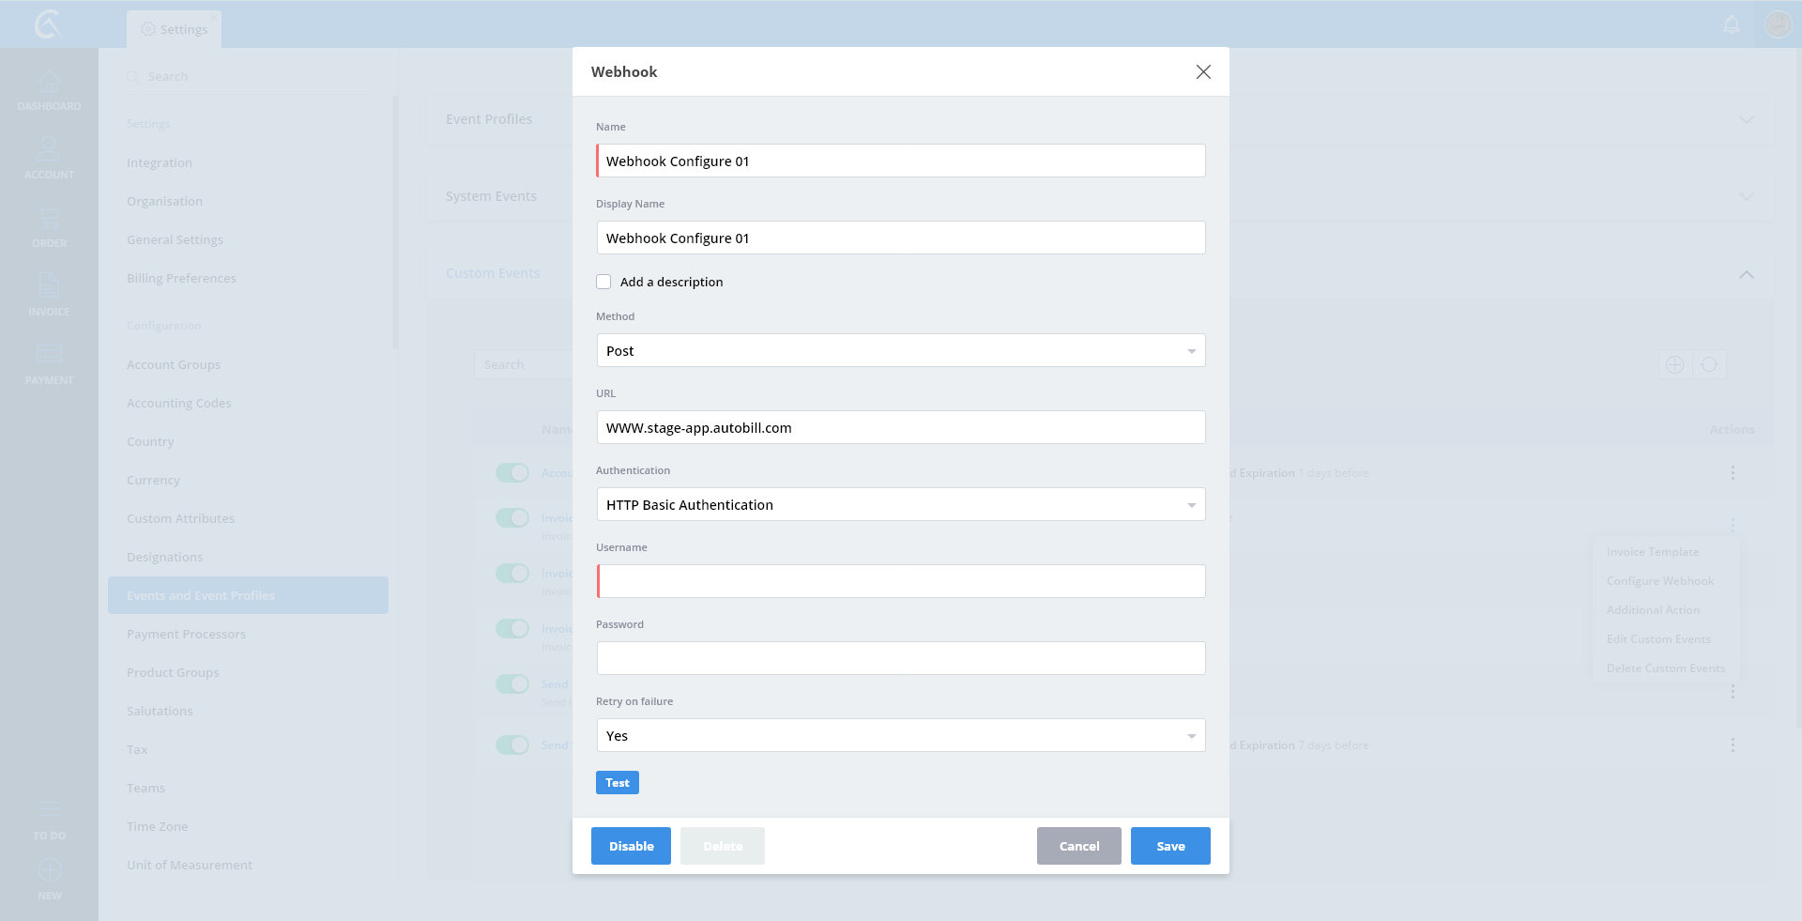Screen dimensions: 1802x921
Task: Go to Account section icon
Action: pos(49,150)
